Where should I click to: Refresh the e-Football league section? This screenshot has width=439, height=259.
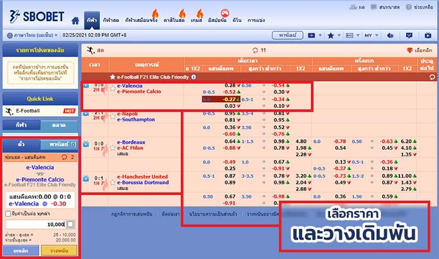click(x=432, y=77)
